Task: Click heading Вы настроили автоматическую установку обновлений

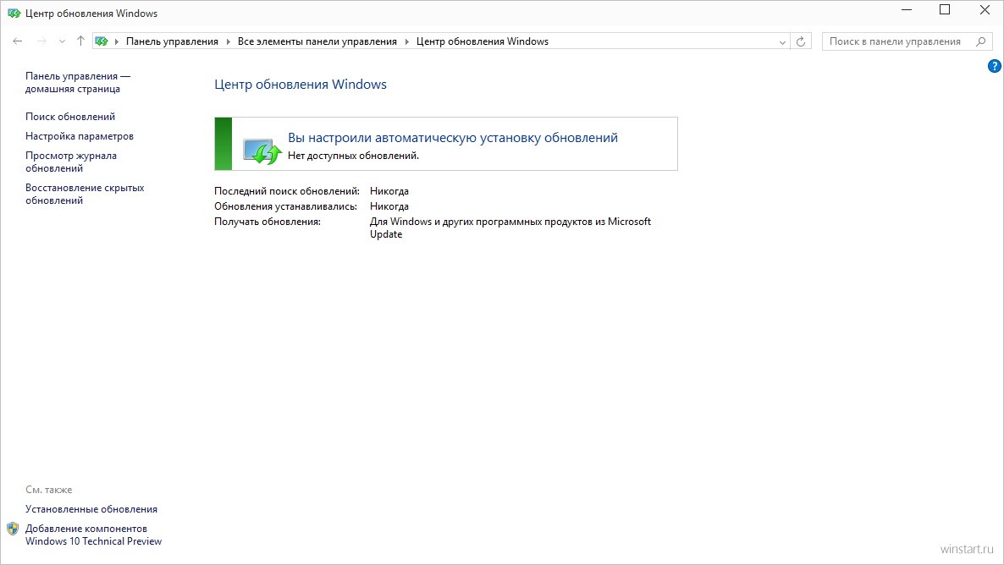Action: [453, 138]
